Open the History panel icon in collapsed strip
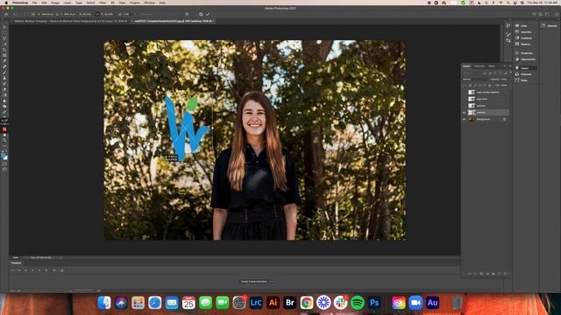Screen dimensions: 561x315 tap(508, 25)
